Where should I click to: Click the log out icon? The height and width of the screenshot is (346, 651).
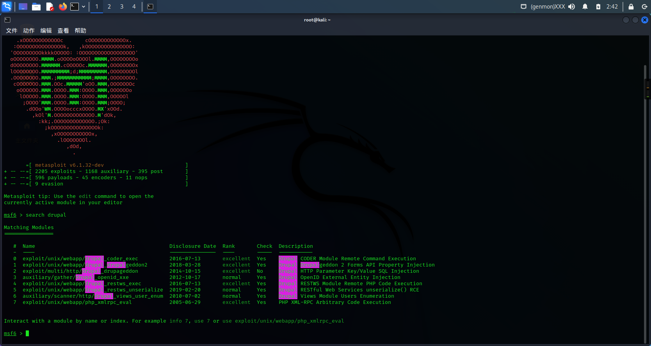pos(644,7)
